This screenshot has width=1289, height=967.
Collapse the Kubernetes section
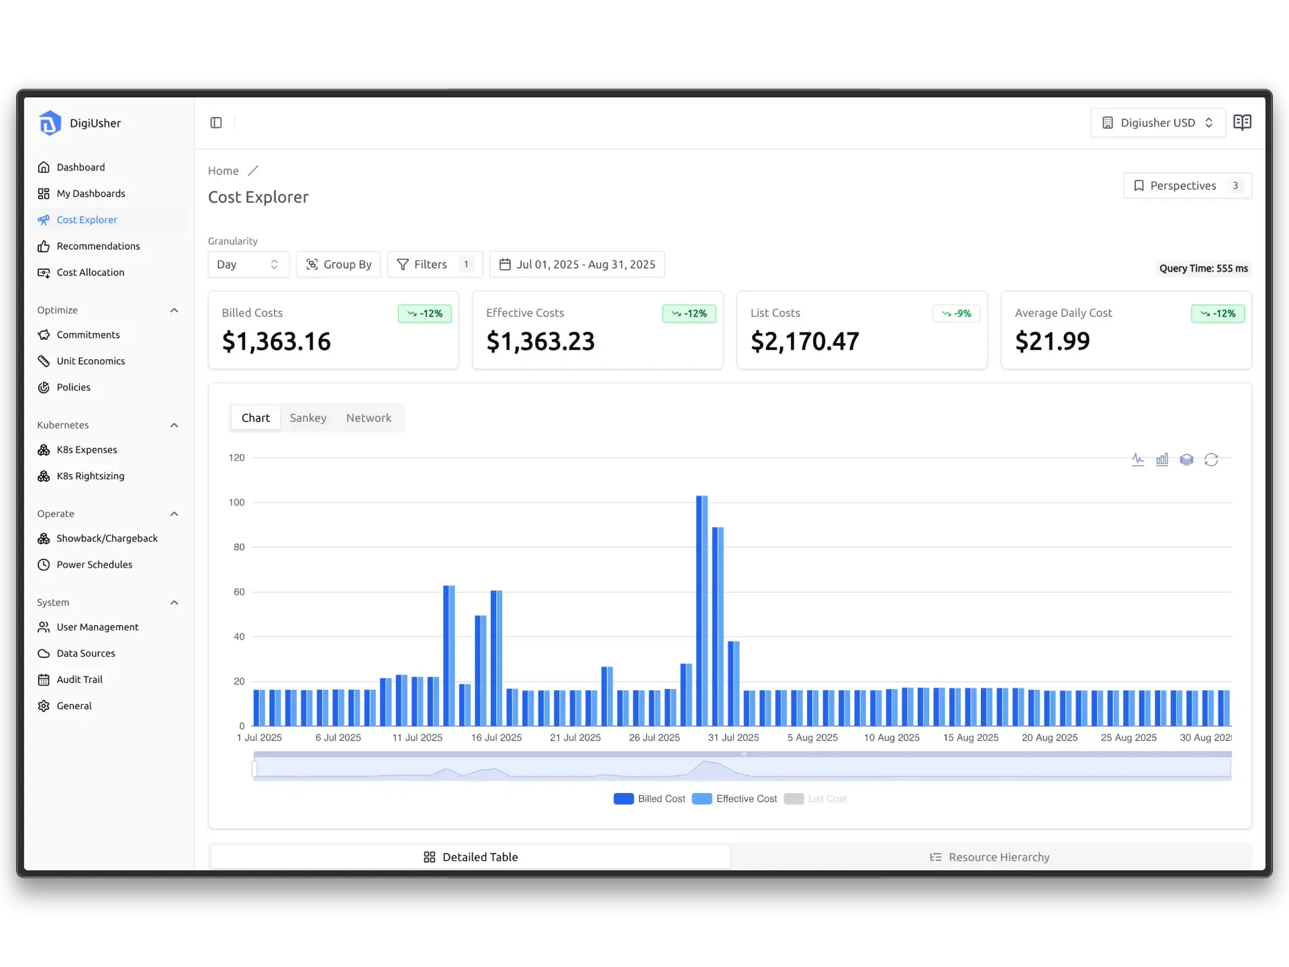point(174,425)
